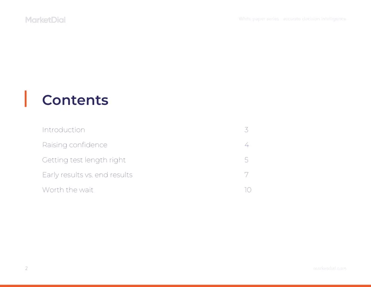Click page number 4 for Raising confidence
This screenshot has height=287, width=371.
coord(247,145)
